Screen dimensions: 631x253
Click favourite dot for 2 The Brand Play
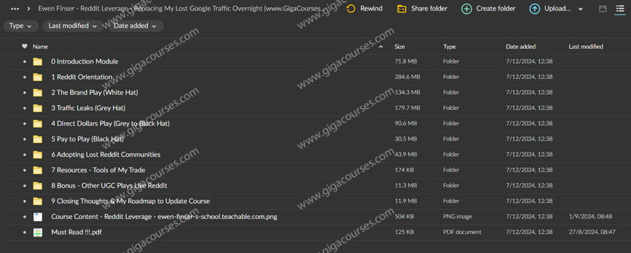coord(25,93)
